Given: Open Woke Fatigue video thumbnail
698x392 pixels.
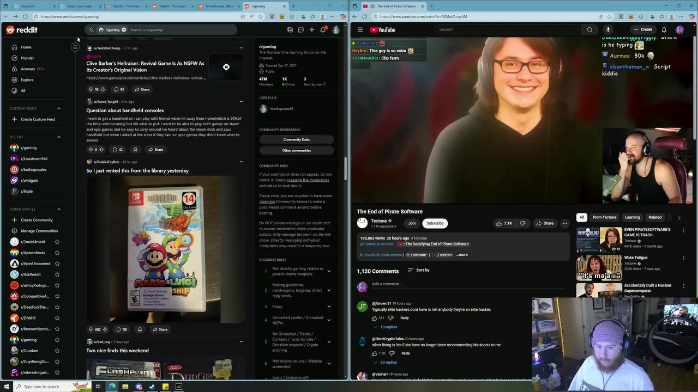Looking at the screenshot, I should coord(599,267).
